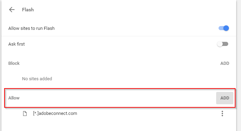Go back using the arrow beside Flash

tap(12, 10)
